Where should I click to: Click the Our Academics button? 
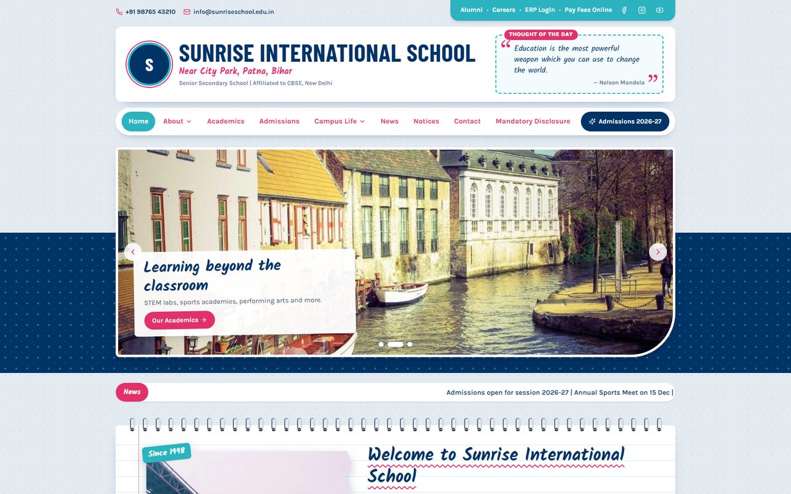[179, 320]
